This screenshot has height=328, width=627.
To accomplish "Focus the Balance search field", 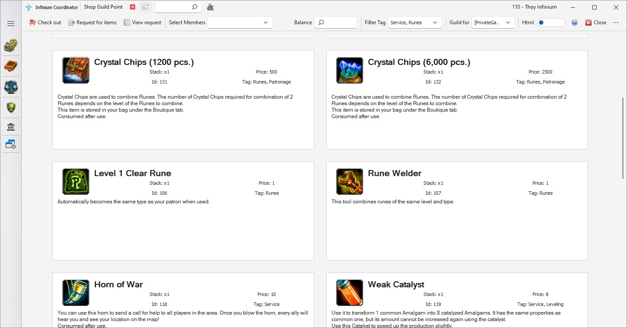I will 336,23.
